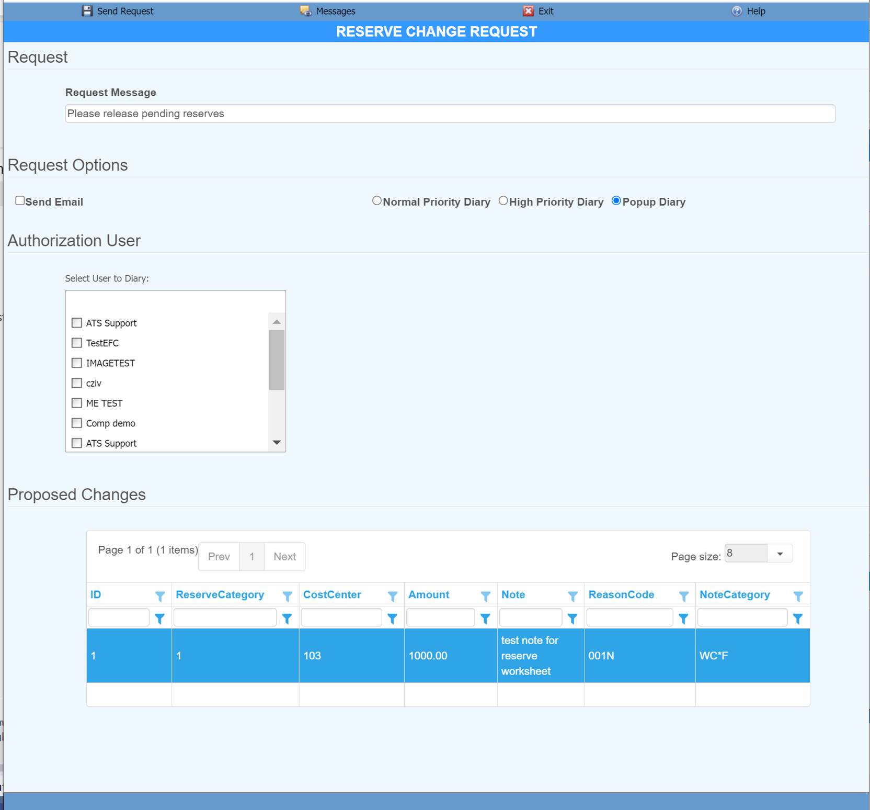Click the ReserveCategory column filter funnel icon
Screen dimensions: 870x810
coord(288,596)
